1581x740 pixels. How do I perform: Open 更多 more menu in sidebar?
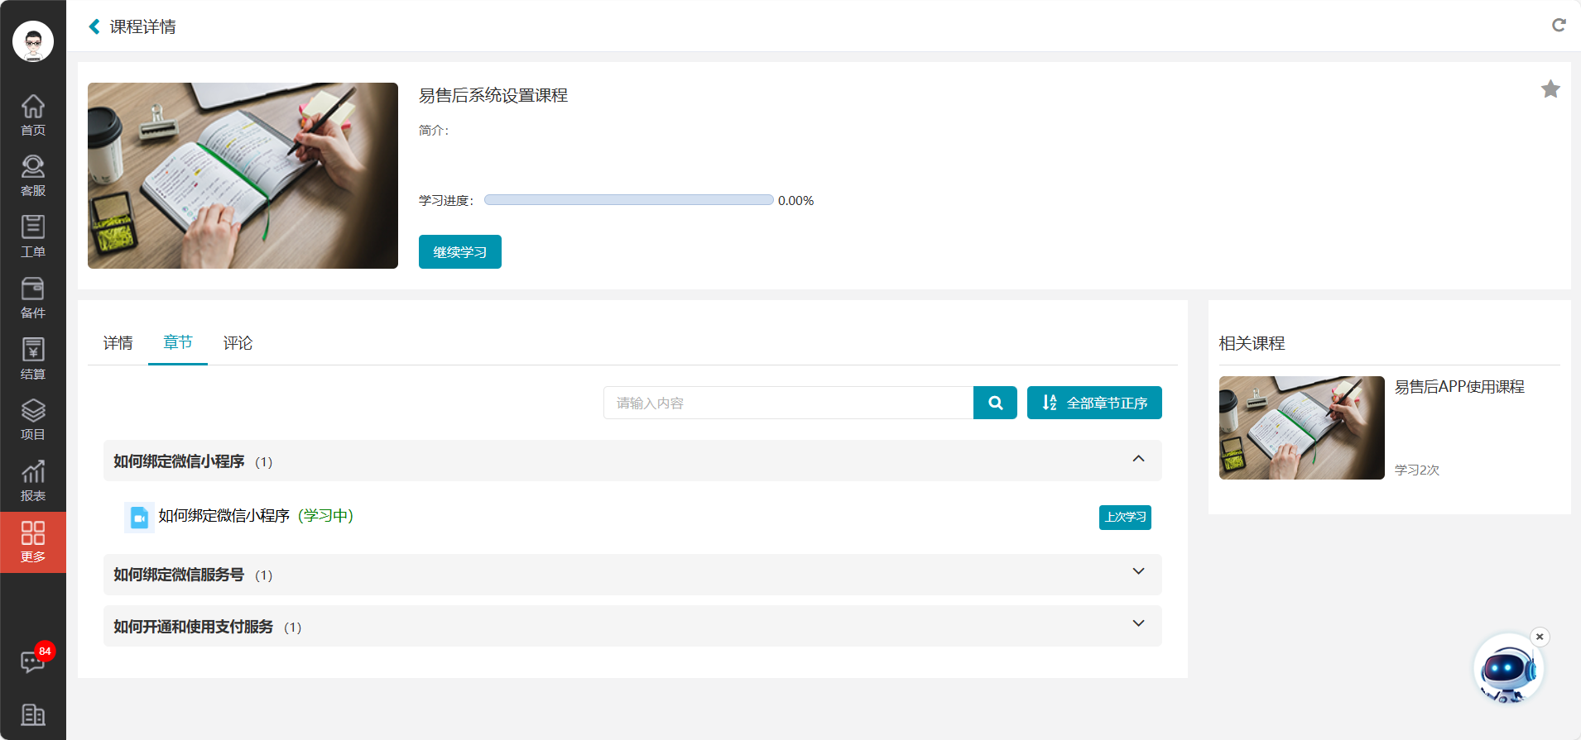point(33,542)
